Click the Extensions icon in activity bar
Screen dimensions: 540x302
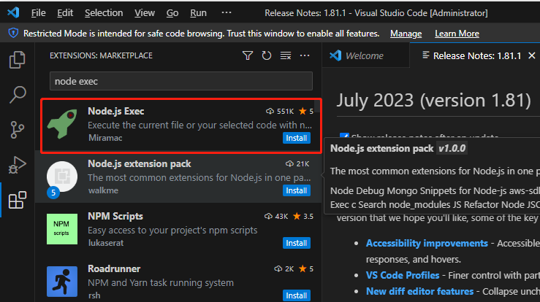[17, 200]
